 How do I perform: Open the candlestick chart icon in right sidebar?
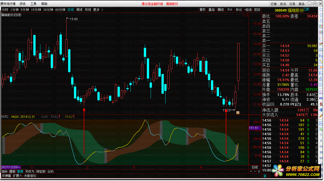click(x=321, y=44)
